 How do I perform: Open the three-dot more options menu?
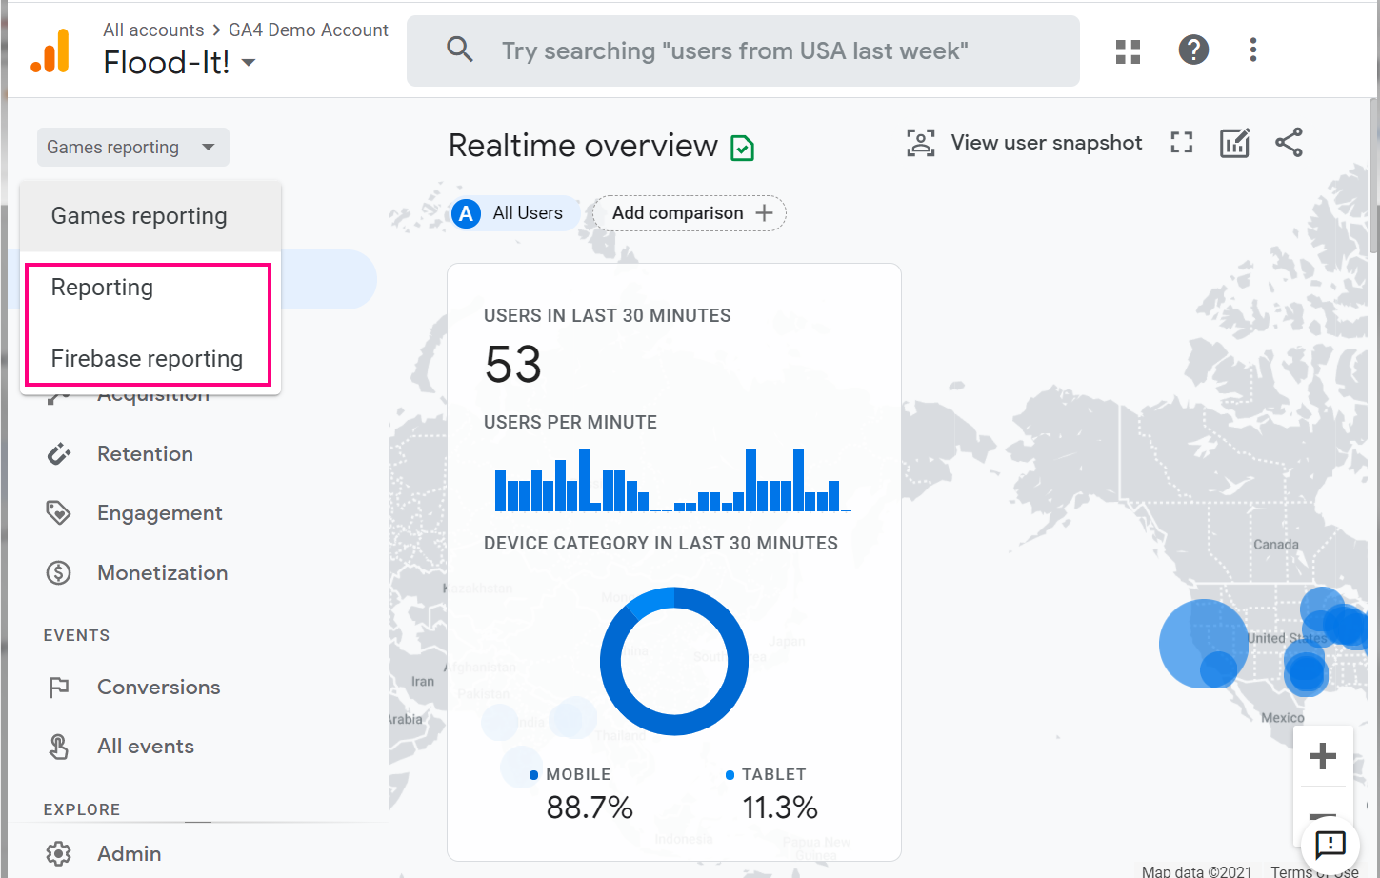coord(1252,50)
